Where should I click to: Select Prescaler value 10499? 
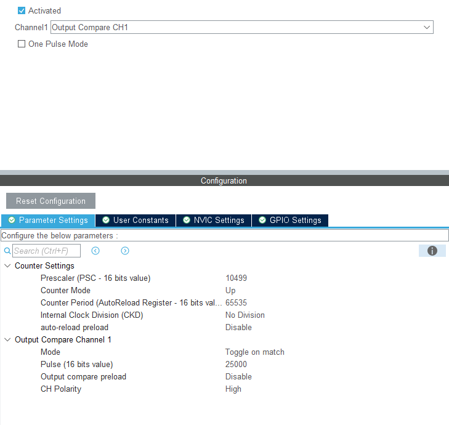click(237, 278)
